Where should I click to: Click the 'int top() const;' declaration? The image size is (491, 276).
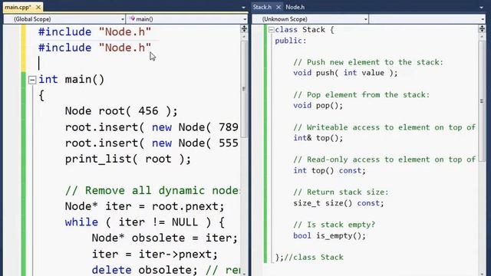pyautogui.click(x=329, y=170)
